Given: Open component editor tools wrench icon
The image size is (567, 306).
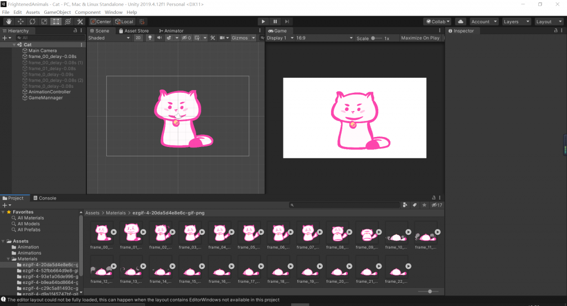Looking at the screenshot, I should click(x=213, y=38).
